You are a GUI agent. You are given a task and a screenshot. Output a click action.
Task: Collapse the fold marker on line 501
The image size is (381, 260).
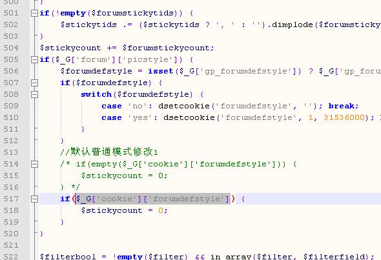(34, 13)
